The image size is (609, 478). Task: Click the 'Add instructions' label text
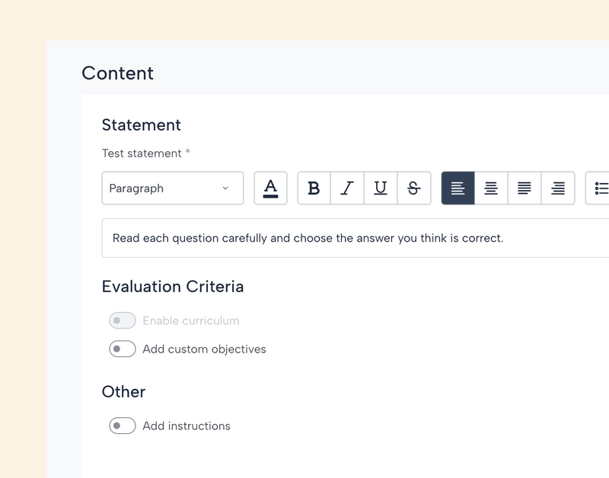click(187, 426)
